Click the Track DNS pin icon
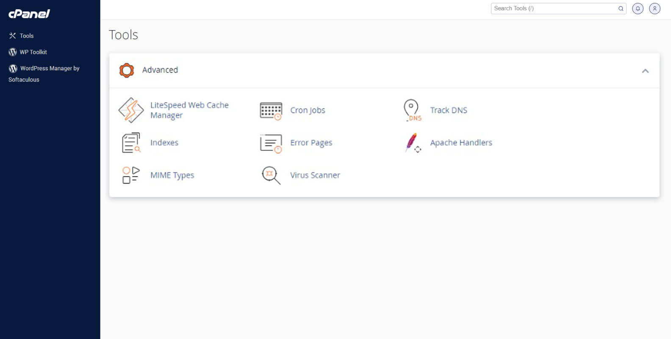 pyautogui.click(x=412, y=110)
